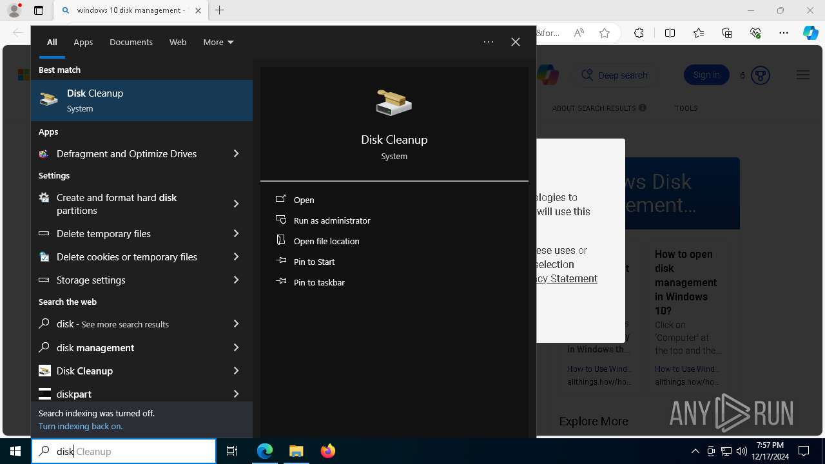Image resolution: width=825 pixels, height=464 pixels.
Task: Show hidden tray icons chevron
Action: pos(695,451)
